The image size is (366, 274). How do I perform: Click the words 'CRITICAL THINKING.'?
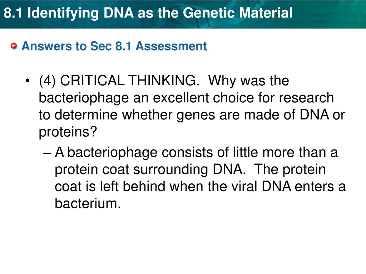click(130, 81)
